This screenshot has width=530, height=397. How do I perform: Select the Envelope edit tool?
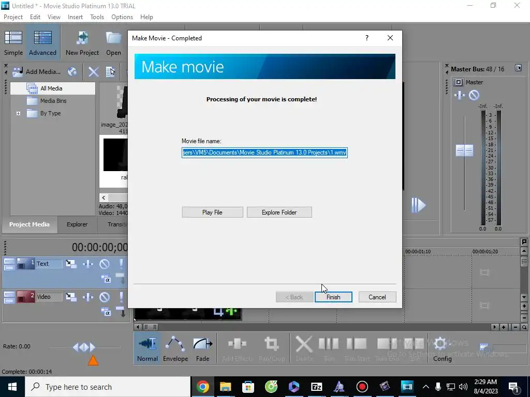point(175,349)
